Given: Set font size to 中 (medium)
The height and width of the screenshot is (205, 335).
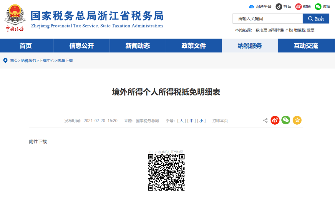Looking at the screenshot, I should (191, 121).
